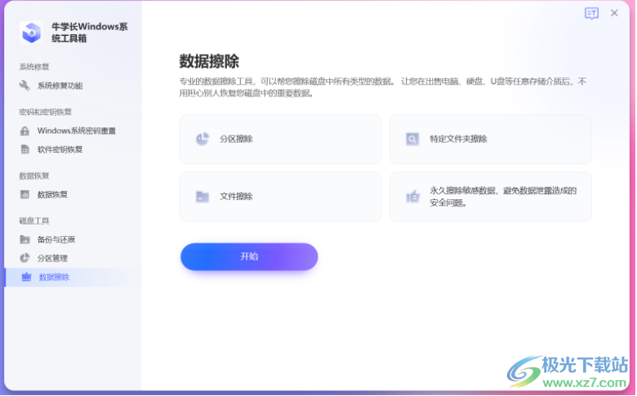Close the toolbox window
The image size is (637, 396).
(614, 13)
